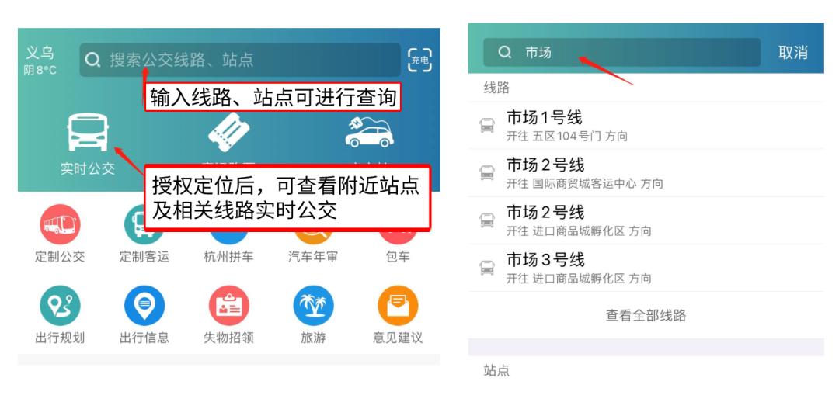
Task: Tap the ticket icon in header
Action: (229, 133)
